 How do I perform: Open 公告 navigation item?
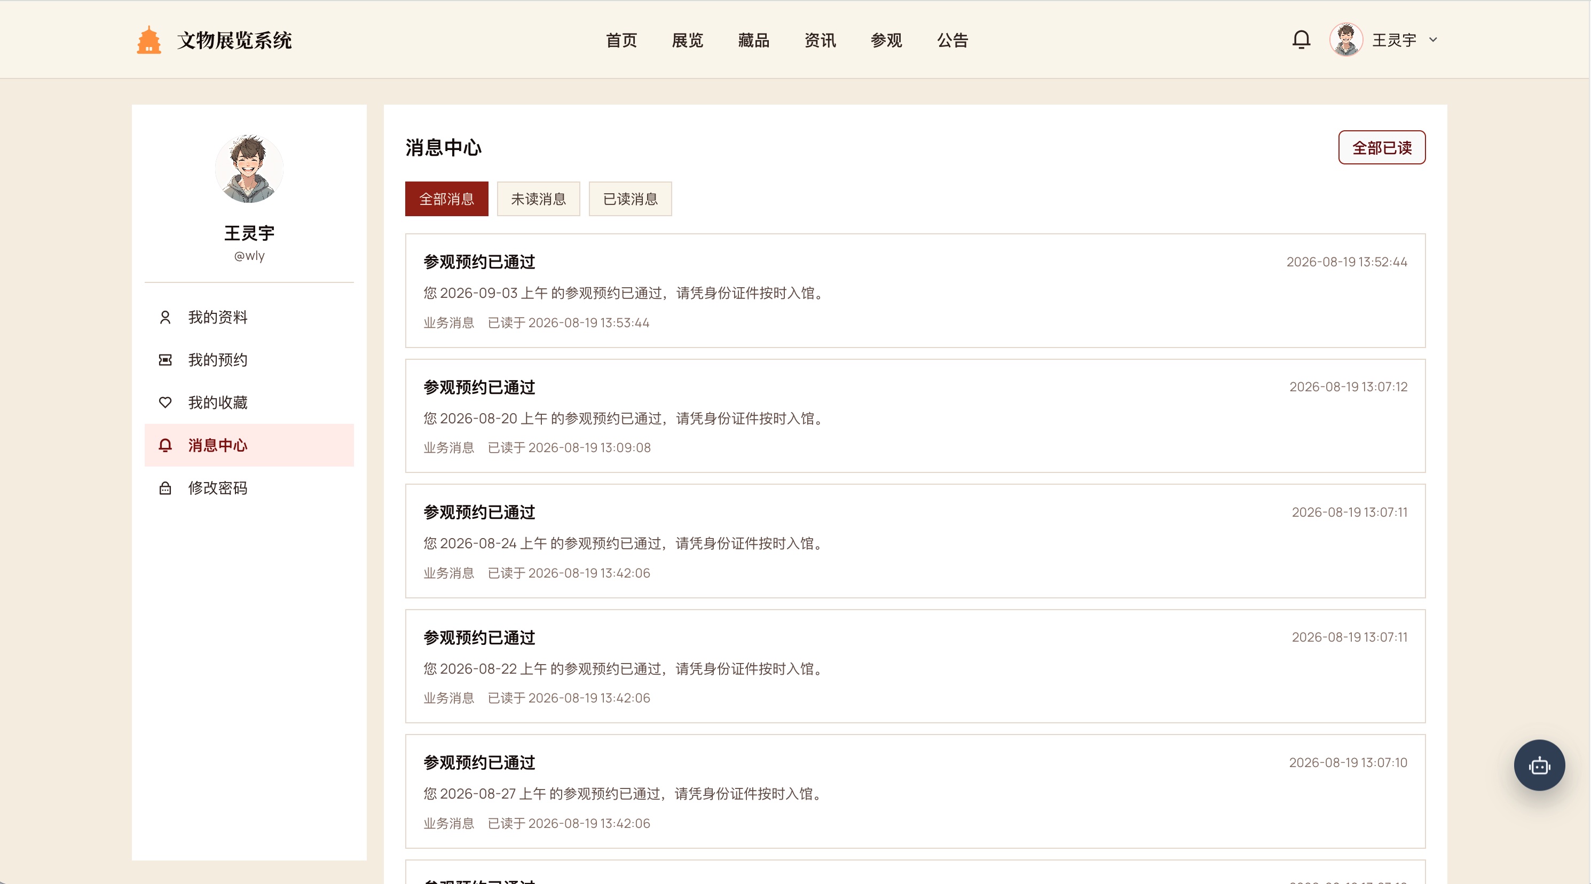tap(952, 41)
